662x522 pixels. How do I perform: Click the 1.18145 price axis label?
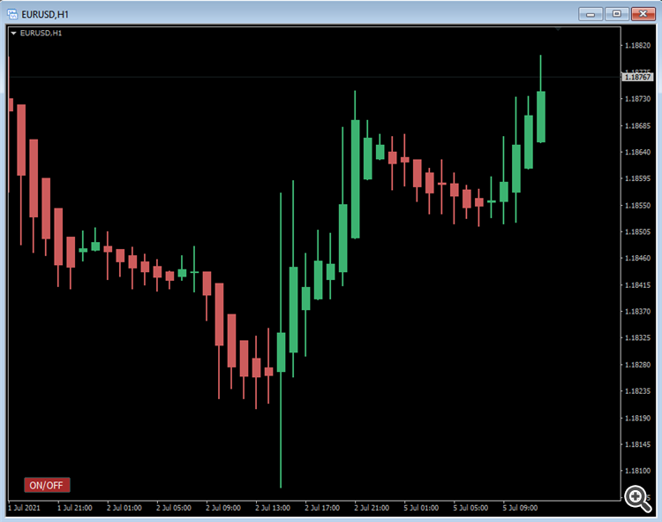(x=637, y=444)
